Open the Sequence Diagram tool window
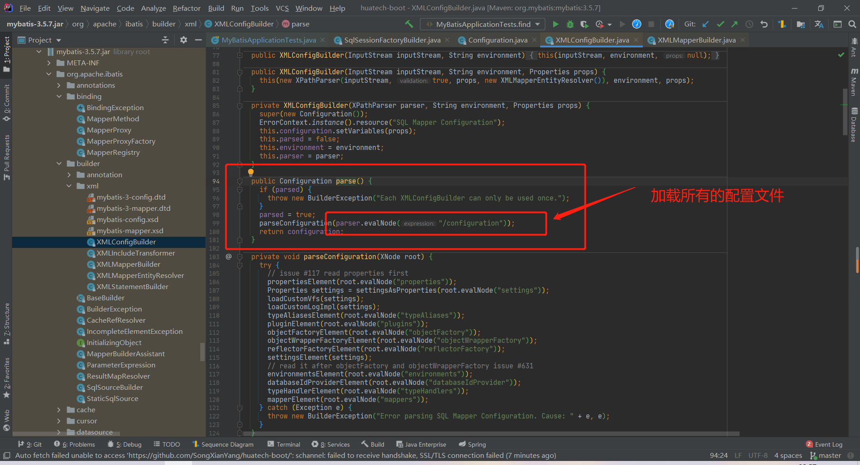This screenshot has width=860, height=465. pyautogui.click(x=223, y=444)
